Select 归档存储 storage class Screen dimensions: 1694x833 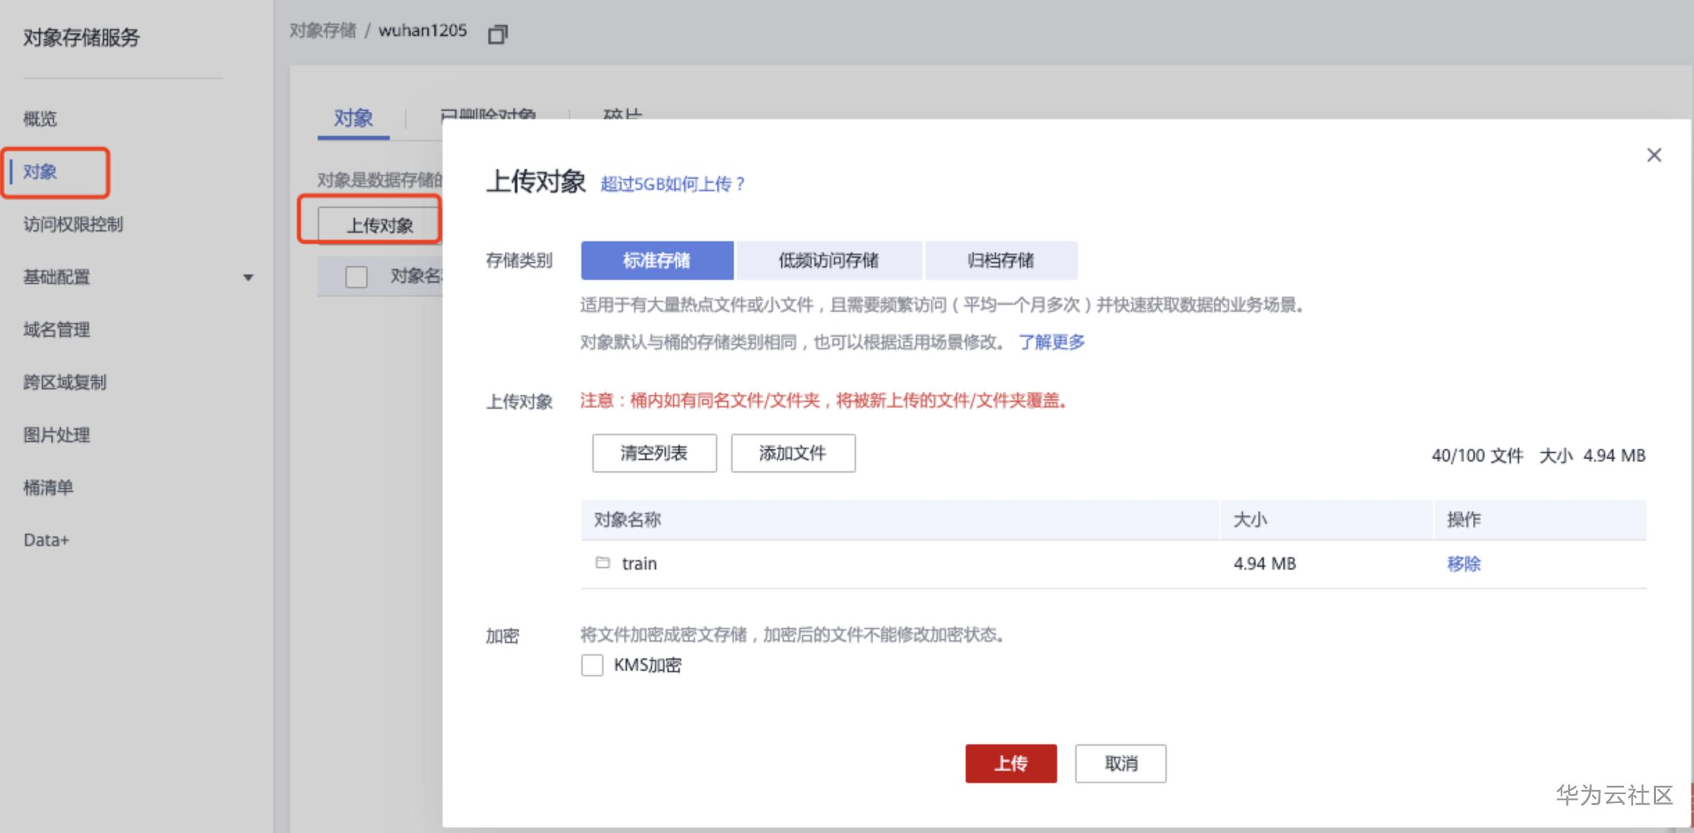point(1000,260)
